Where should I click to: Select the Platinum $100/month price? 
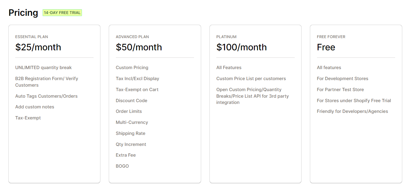point(242,47)
